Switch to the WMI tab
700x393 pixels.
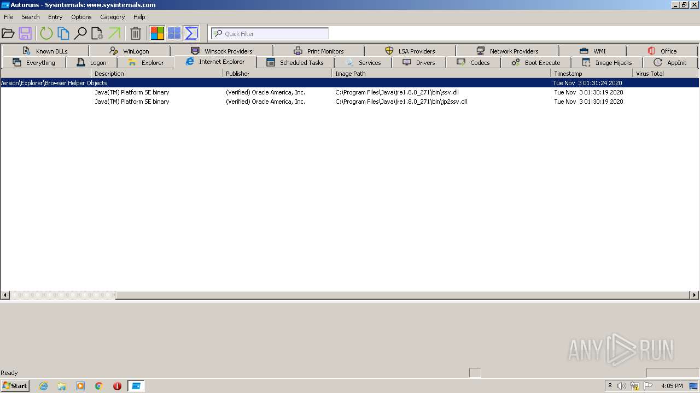(593, 51)
